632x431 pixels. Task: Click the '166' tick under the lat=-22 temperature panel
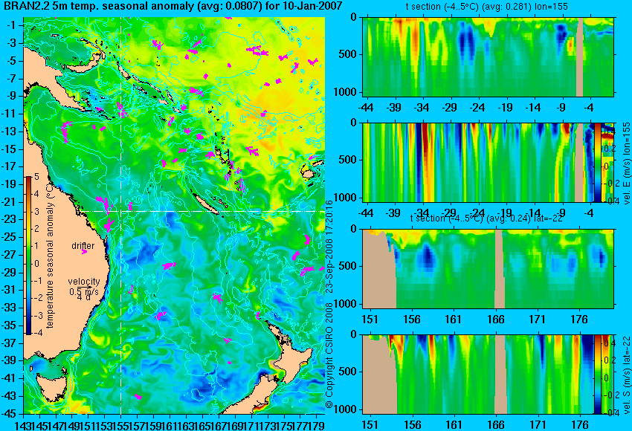(496, 320)
